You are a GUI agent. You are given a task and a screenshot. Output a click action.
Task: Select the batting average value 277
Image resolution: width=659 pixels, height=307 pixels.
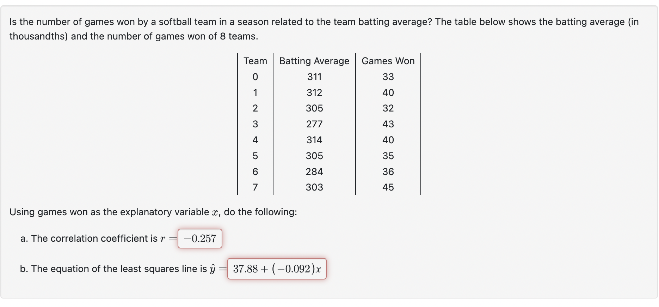[x=314, y=124]
